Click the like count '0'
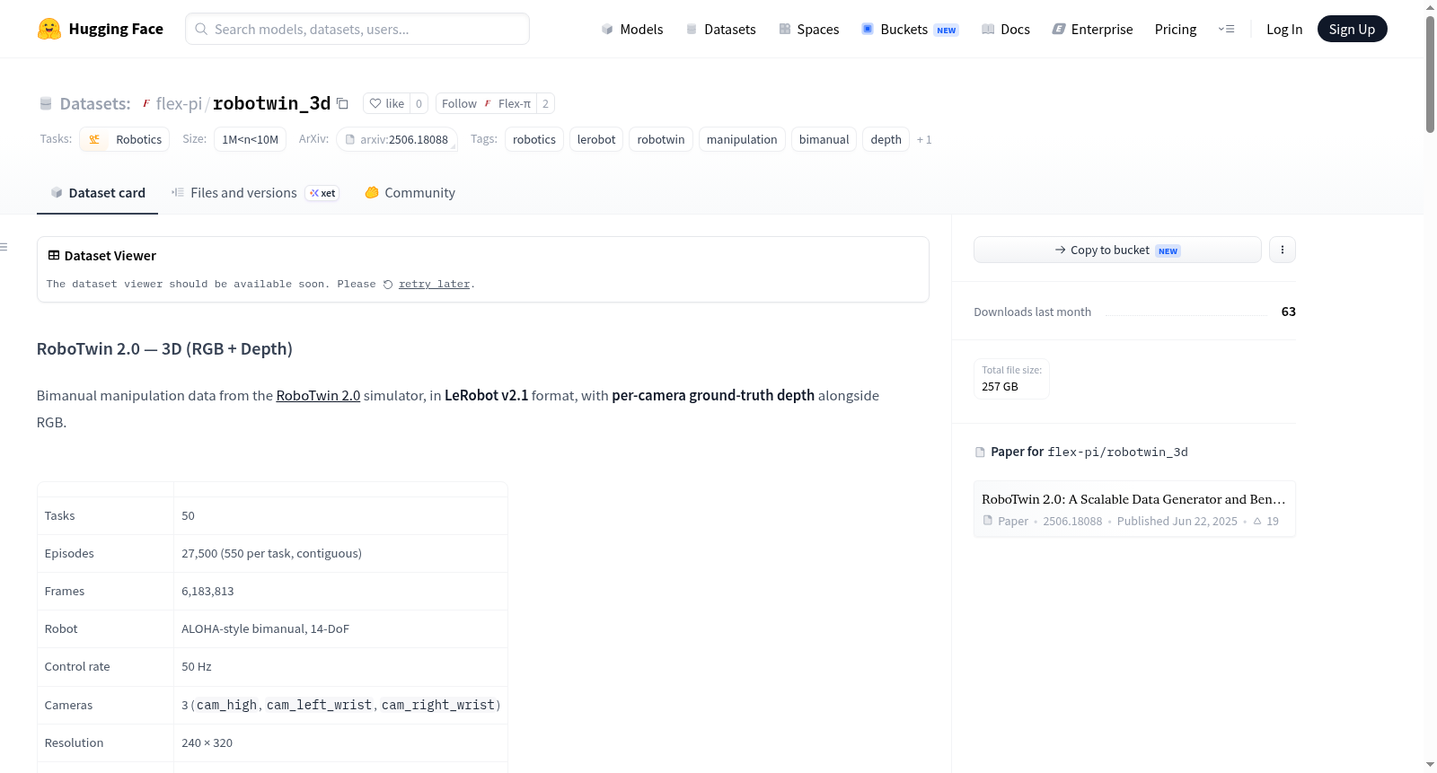Screen dimensions: 1437x773 pos(419,103)
